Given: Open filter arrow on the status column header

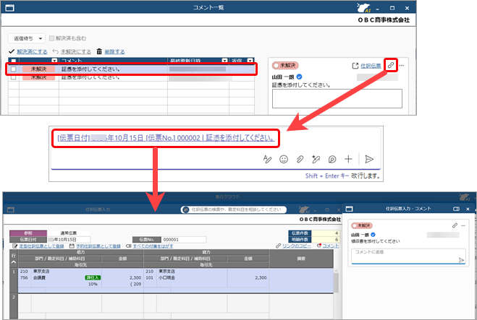Looking at the screenshot, I should [54, 61].
